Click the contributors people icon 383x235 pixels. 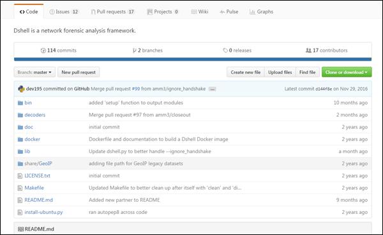tap(308, 50)
